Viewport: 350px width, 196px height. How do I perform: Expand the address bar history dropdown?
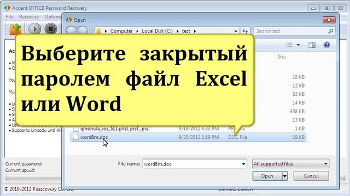(x=236, y=32)
